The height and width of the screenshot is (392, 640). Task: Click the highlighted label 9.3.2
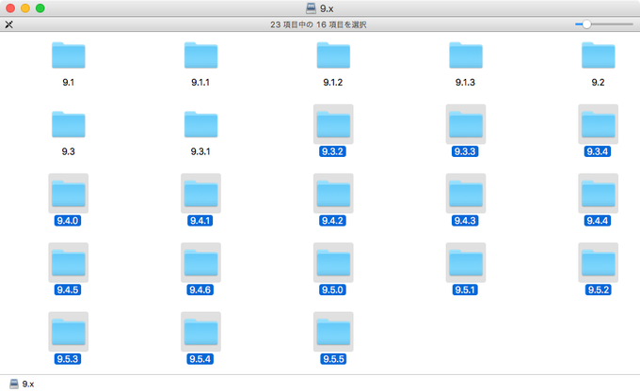pos(332,151)
